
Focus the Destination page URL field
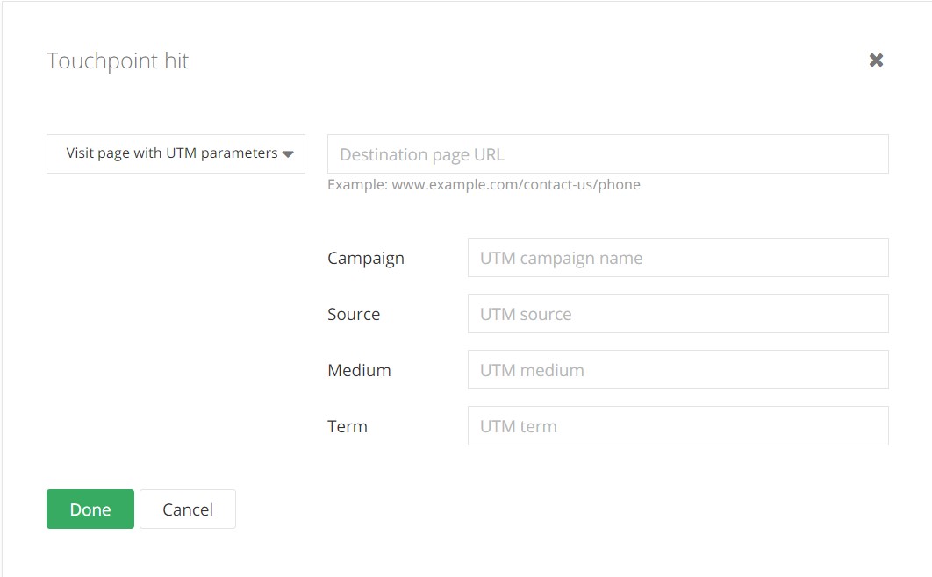[x=607, y=154]
